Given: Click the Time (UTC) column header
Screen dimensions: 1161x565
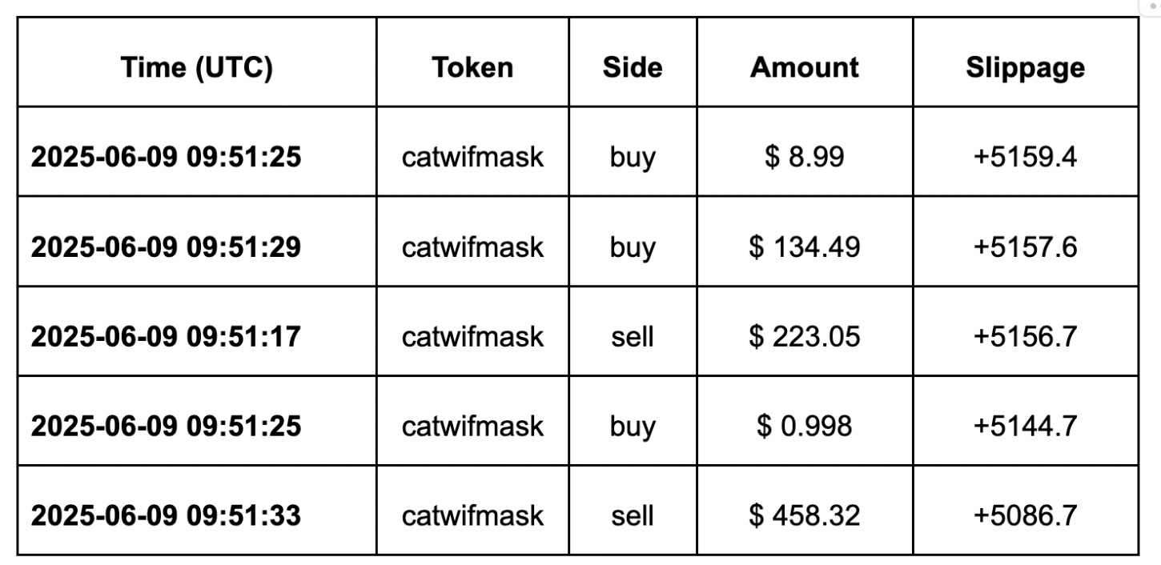Looking at the screenshot, I should point(197,67).
